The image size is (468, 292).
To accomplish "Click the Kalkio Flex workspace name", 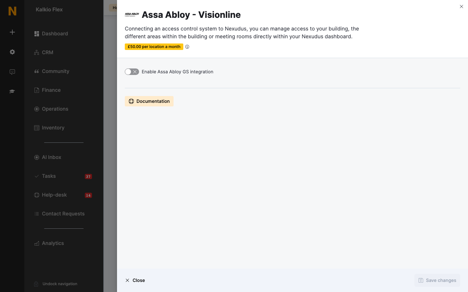I will point(49,9).
